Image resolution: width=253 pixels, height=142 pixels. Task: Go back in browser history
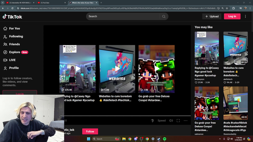[x=3, y=8]
